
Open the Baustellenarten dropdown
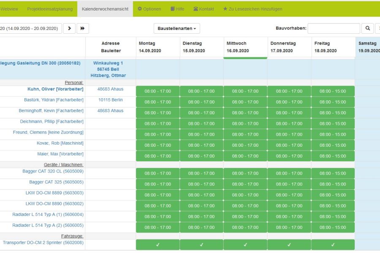coord(176,28)
